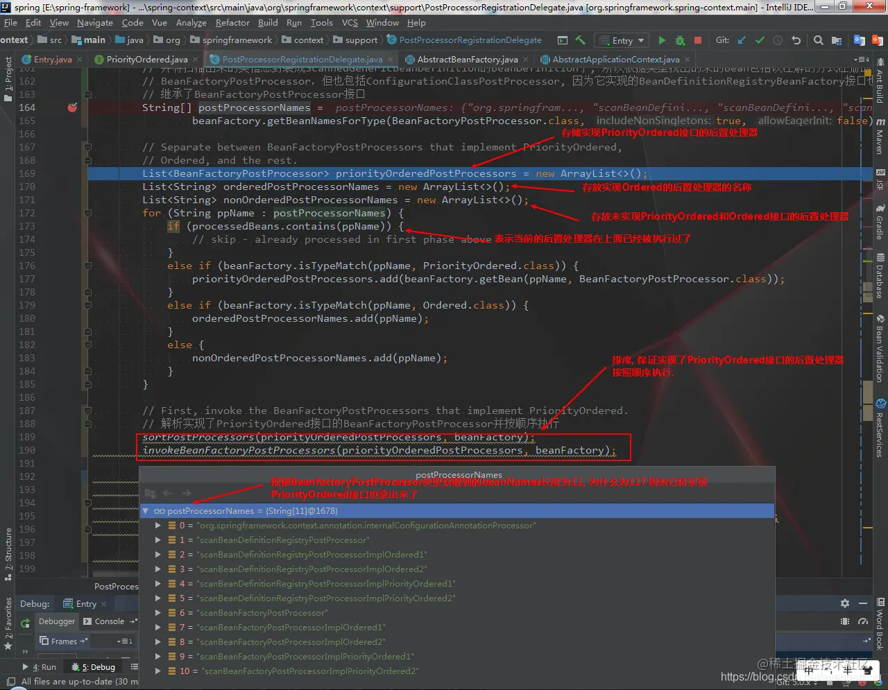
Task: Click the red Google Translate icon
Action: 878,40
